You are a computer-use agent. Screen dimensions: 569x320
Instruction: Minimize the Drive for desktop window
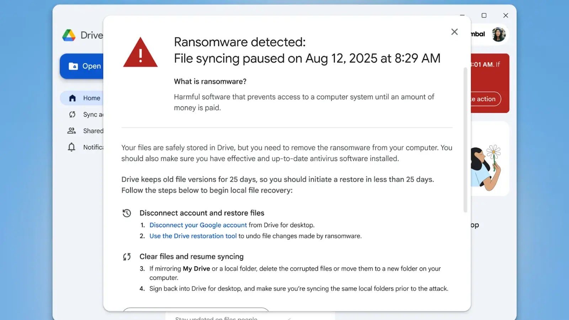tap(462, 16)
